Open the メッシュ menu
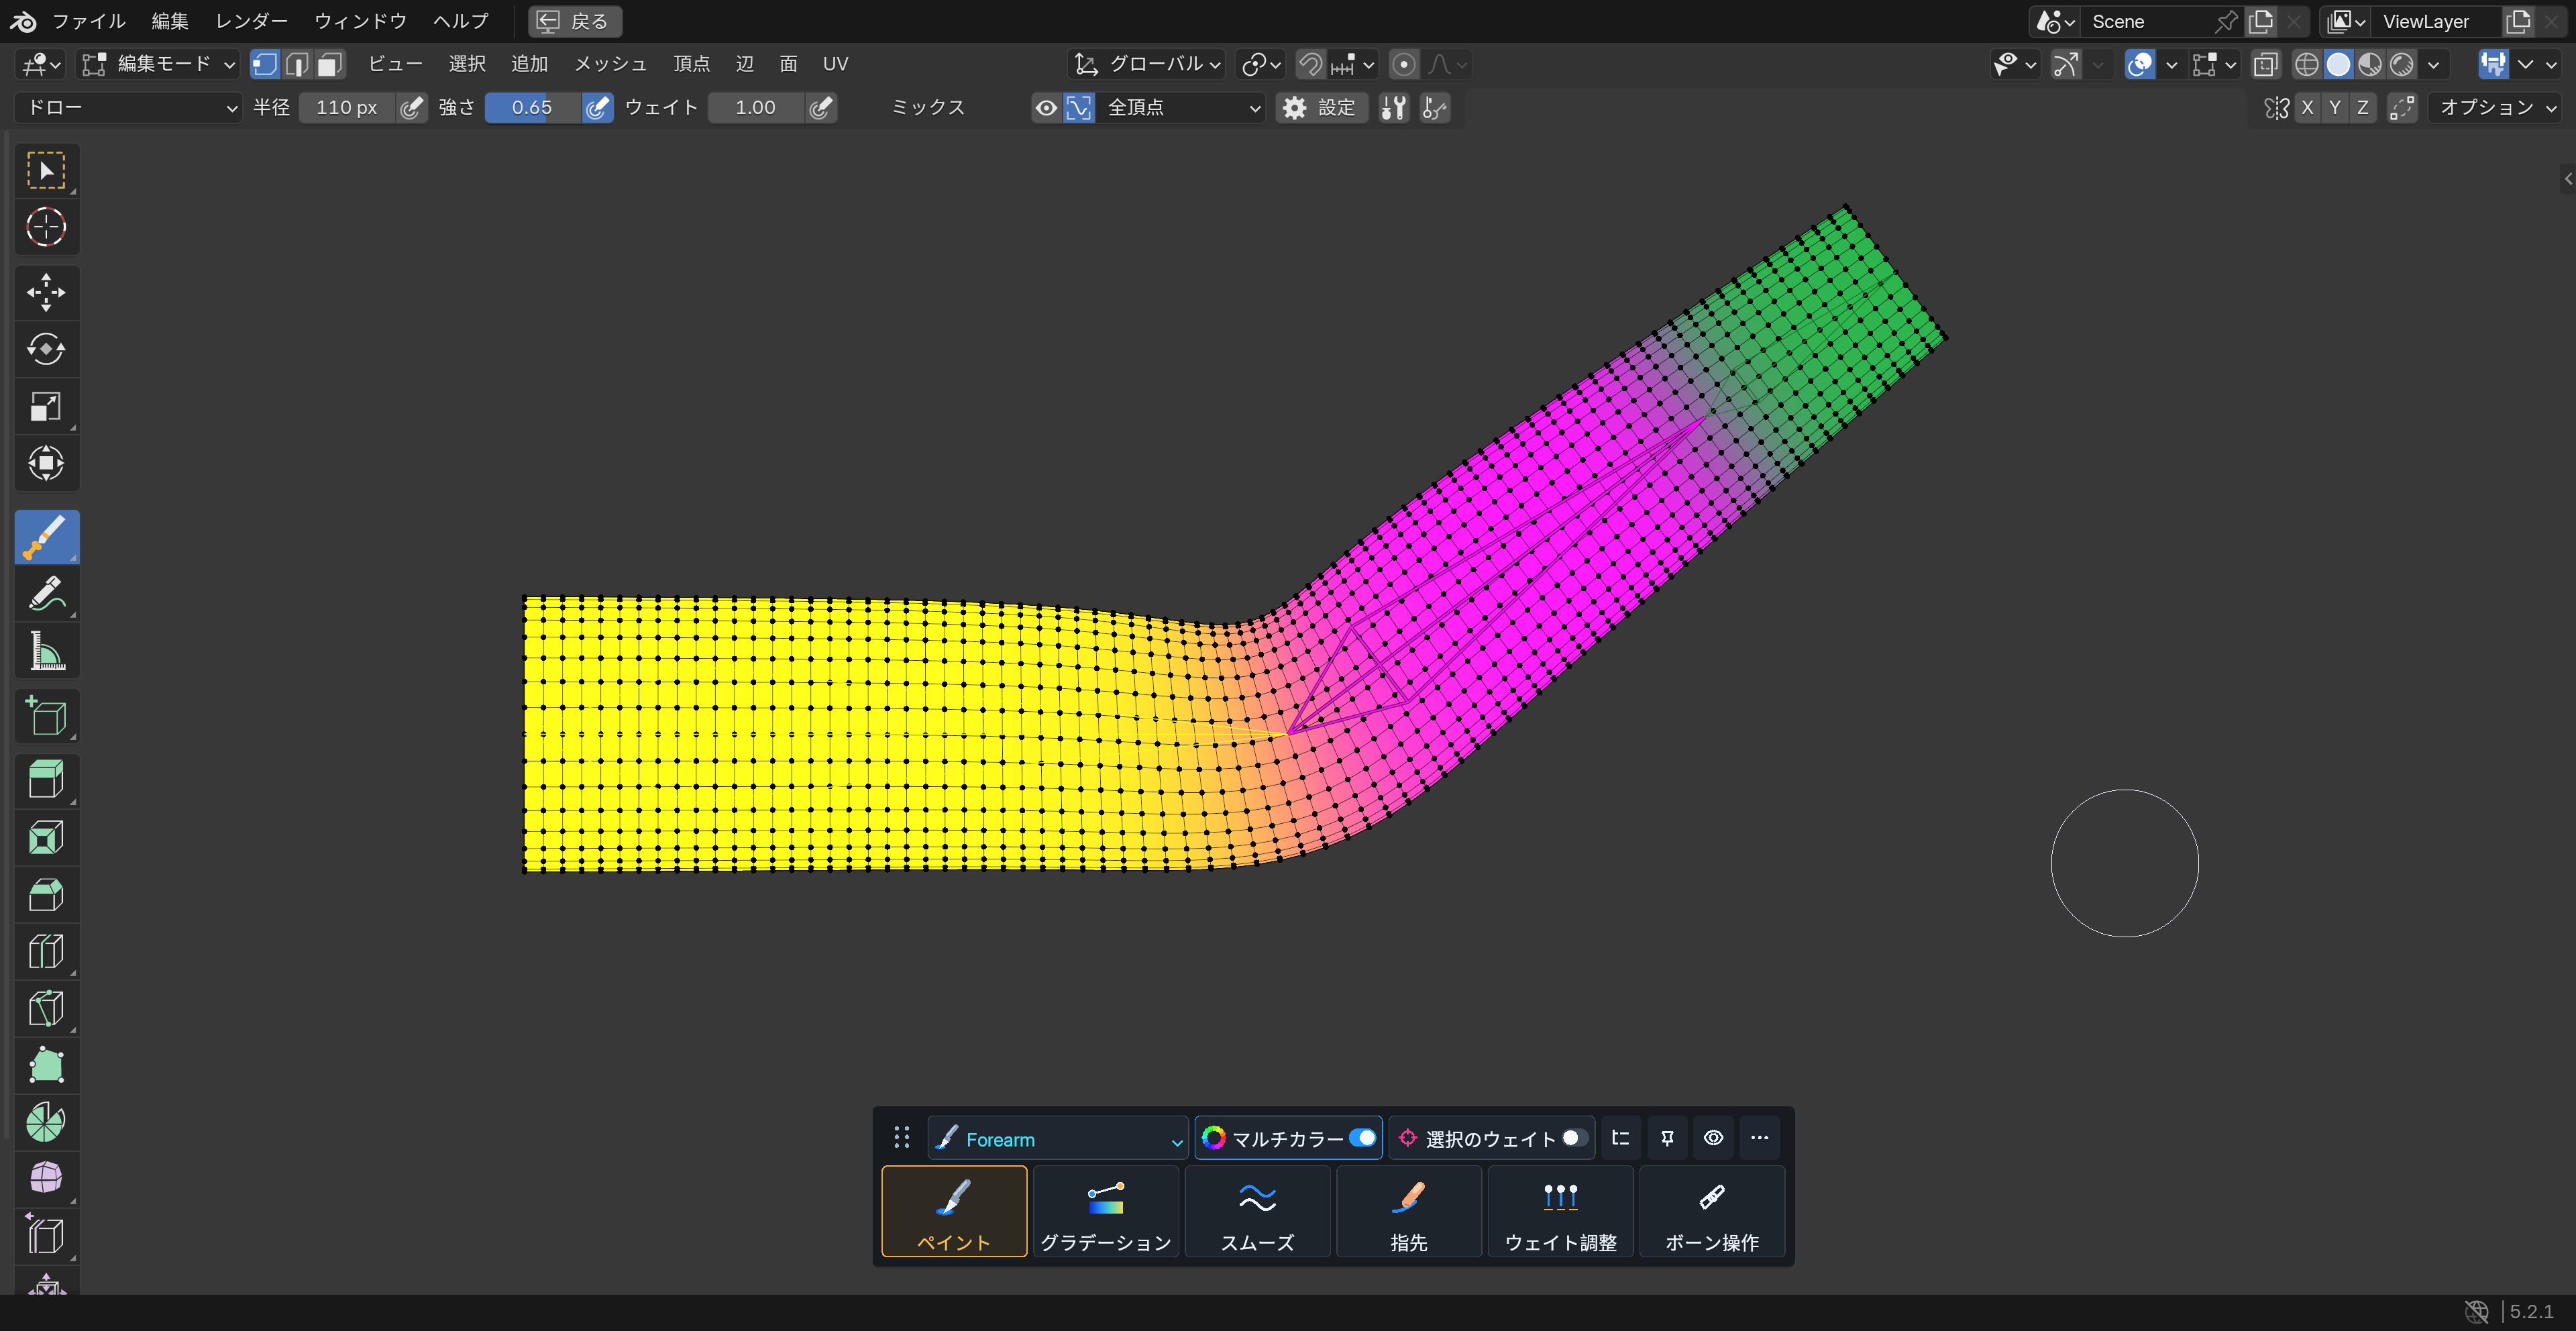Viewport: 2576px width, 1331px height. pyautogui.click(x=610, y=64)
